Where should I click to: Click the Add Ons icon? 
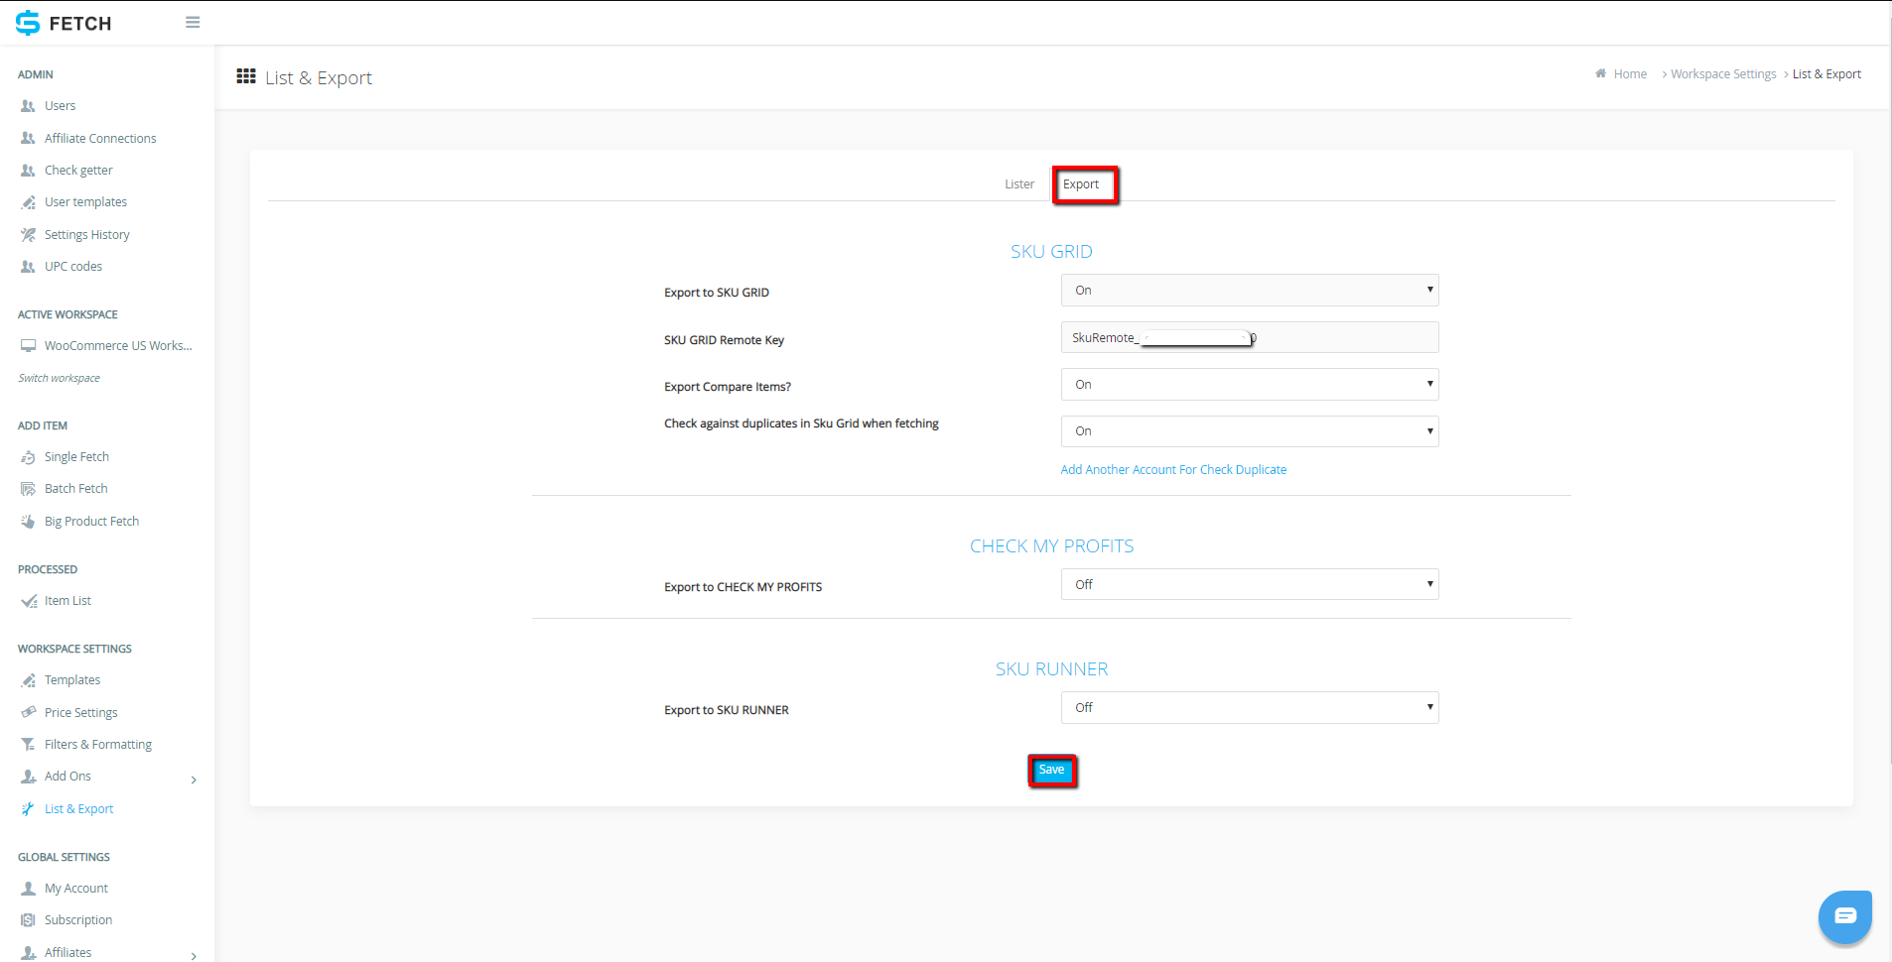pos(28,777)
